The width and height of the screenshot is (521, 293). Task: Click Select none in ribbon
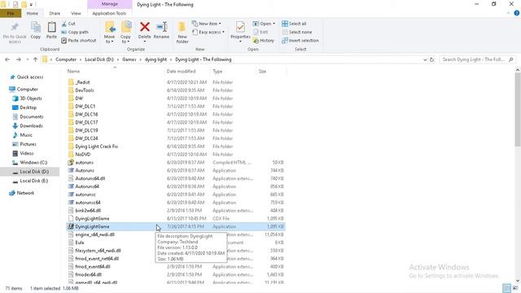click(x=296, y=33)
